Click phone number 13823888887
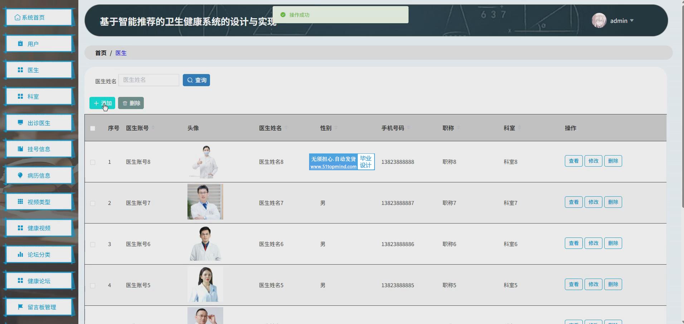 coord(397,203)
